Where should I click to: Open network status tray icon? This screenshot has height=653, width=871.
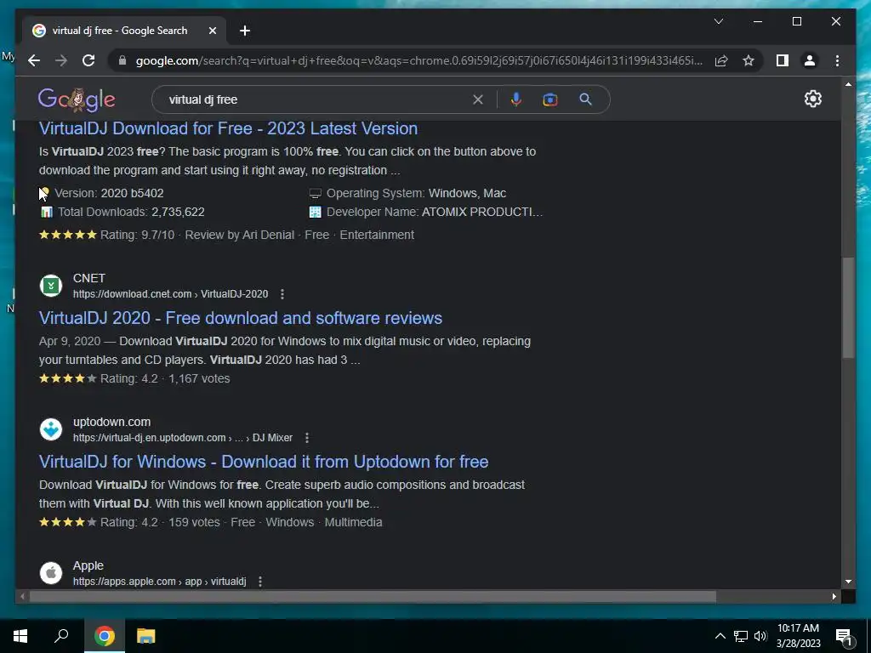click(741, 636)
